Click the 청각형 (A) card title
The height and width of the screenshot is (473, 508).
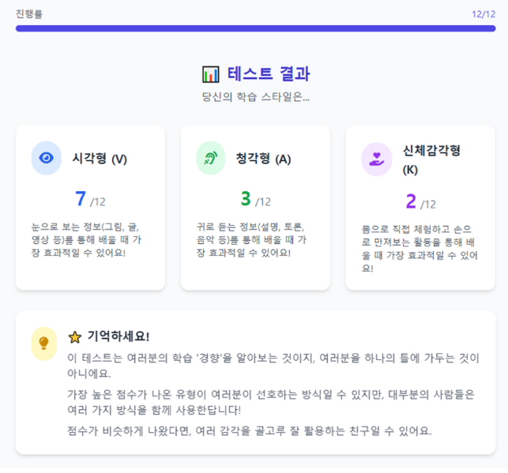point(263,158)
